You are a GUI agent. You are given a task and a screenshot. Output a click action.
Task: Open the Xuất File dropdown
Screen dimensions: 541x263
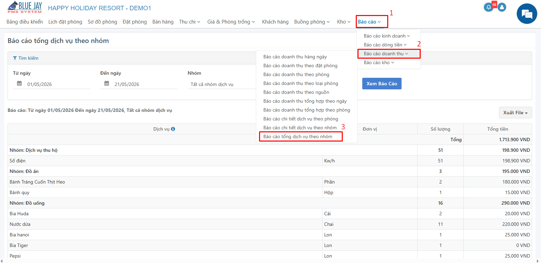point(515,113)
